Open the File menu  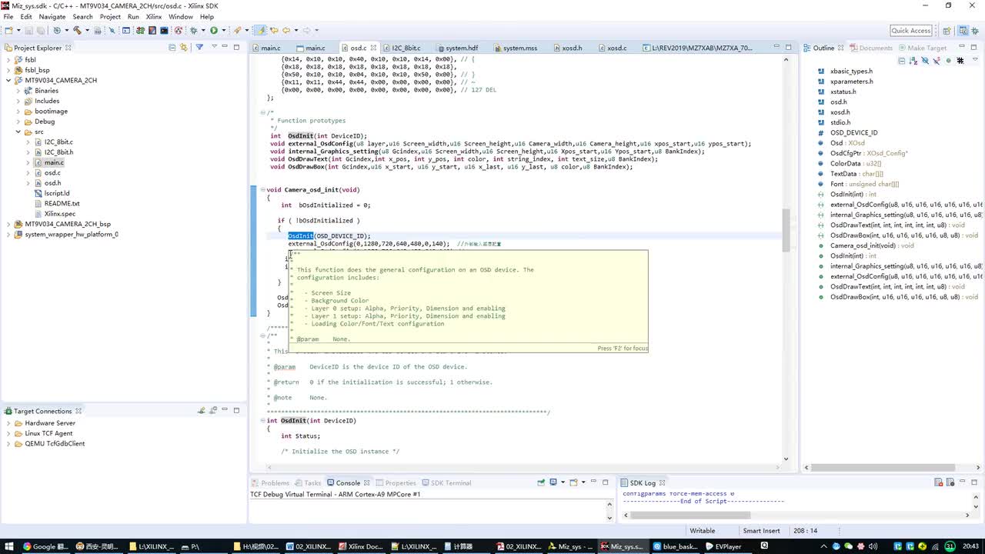point(8,17)
